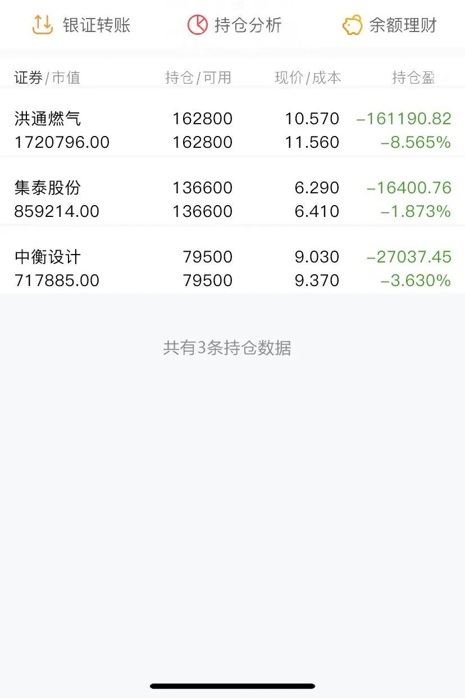The image size is (465, 698).
Task: Tap the 共有3条持仓数据 footer text
Action: pos(227,348)
